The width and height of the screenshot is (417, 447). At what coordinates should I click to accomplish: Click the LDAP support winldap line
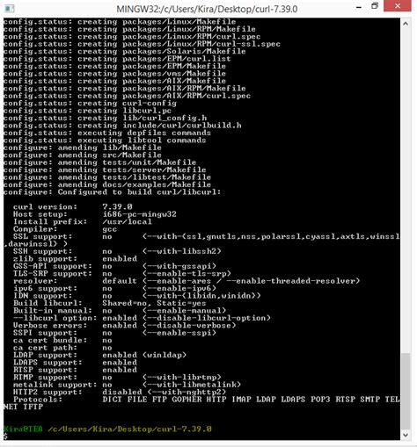click(x=99, y=355)
